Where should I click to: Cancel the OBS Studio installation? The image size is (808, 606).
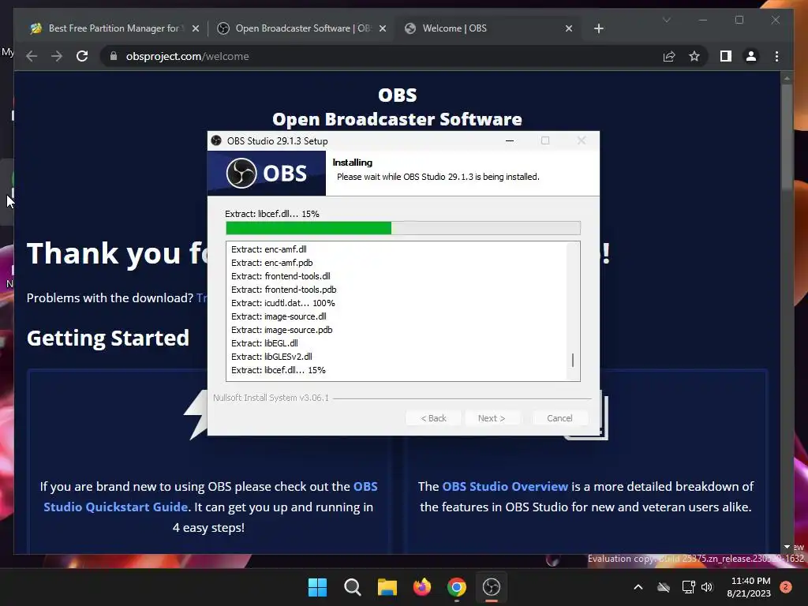coord(559,418)
